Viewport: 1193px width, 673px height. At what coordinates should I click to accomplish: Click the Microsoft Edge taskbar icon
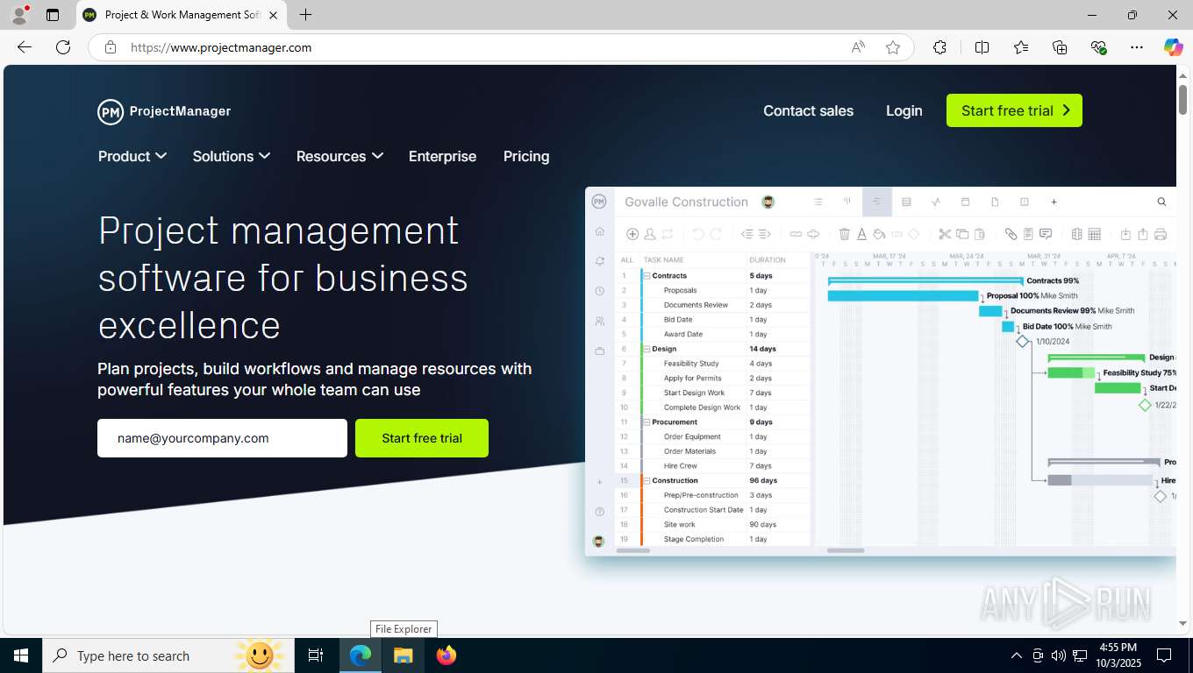361,655
